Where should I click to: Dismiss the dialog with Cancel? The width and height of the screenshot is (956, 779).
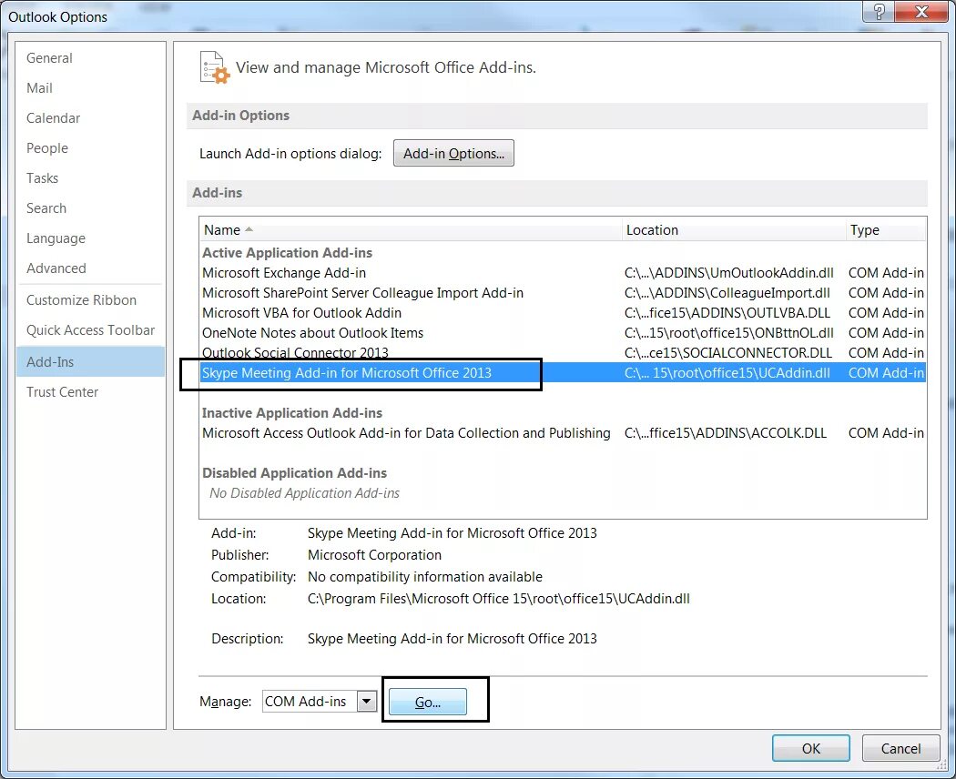[900, 747]
